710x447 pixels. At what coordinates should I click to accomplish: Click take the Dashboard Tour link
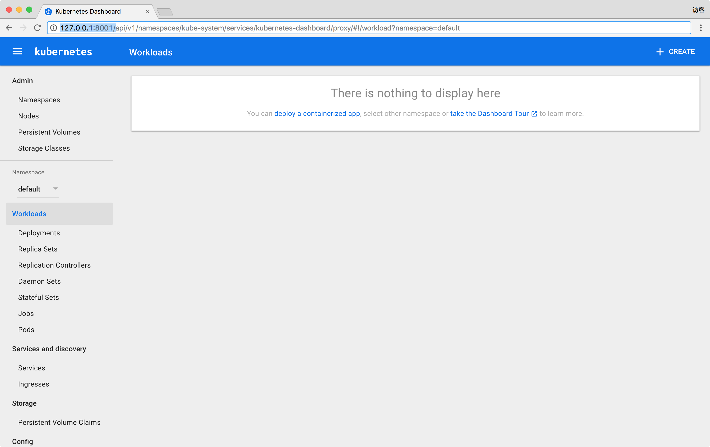click(489, 114)
